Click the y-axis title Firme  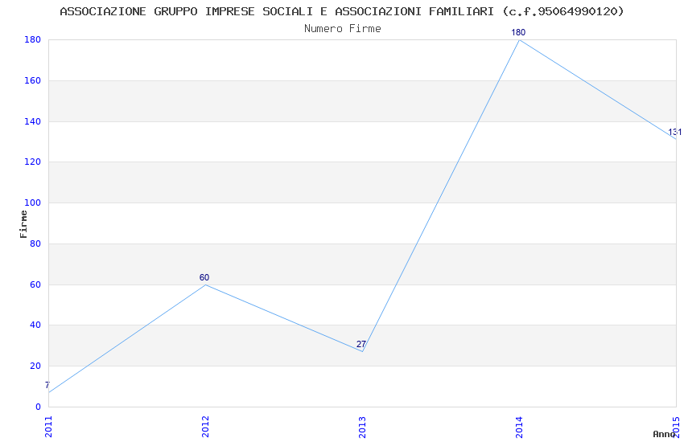point(23,224)
